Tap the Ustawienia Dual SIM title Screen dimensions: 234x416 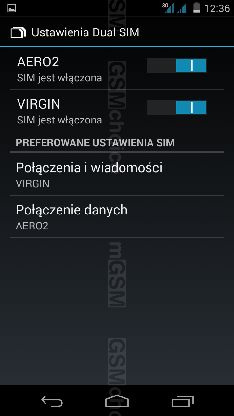[85, 32]
